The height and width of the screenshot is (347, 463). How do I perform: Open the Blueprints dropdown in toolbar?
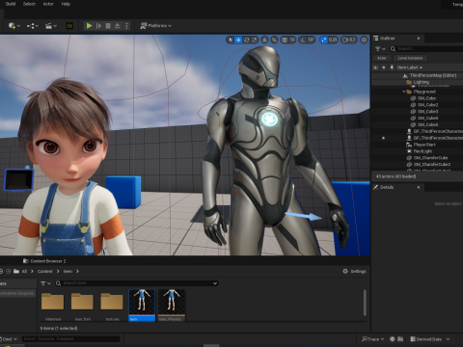point(33,26)
